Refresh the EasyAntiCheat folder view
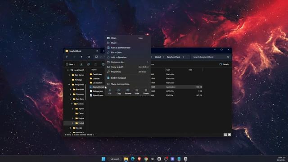This screenshot has width=288, height=162. (89, 57)
